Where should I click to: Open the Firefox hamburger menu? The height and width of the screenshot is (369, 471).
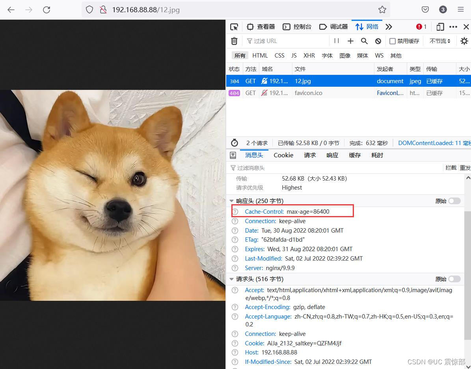click(x=460, y=9)
